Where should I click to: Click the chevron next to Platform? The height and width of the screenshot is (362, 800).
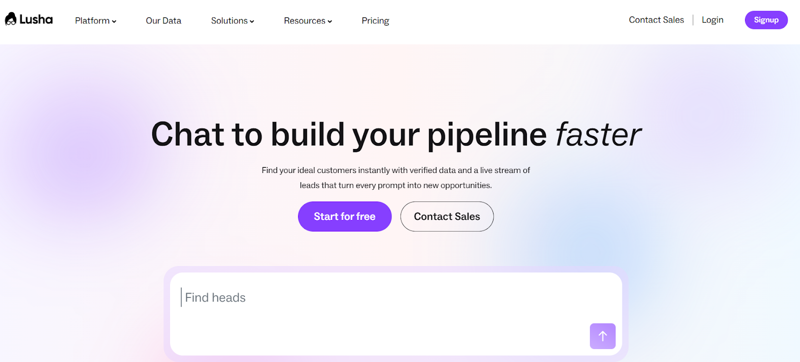coord(114,21)
